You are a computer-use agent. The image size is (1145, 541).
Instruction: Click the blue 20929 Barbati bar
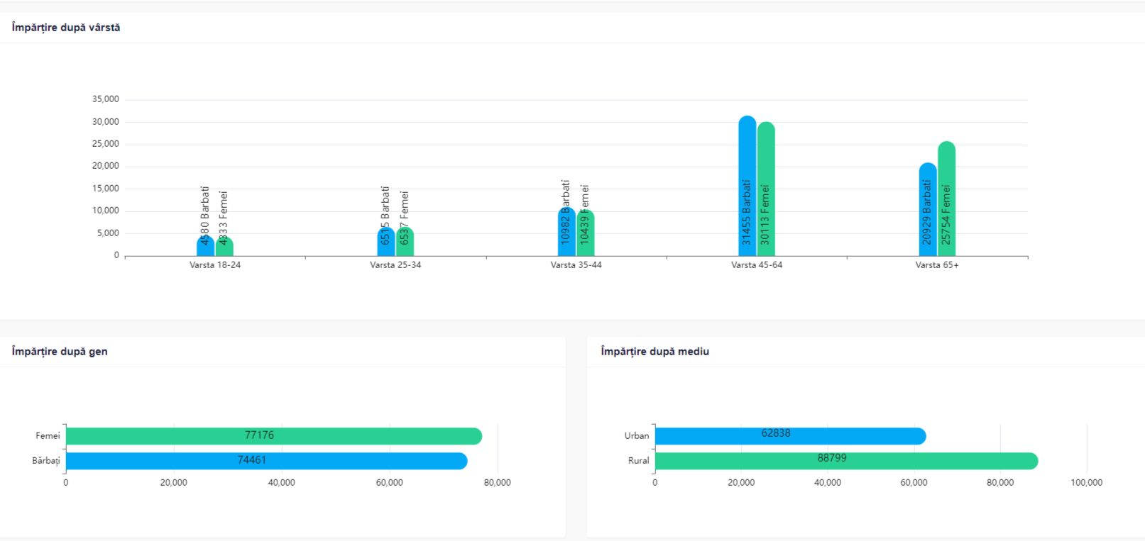pos(927,210)
